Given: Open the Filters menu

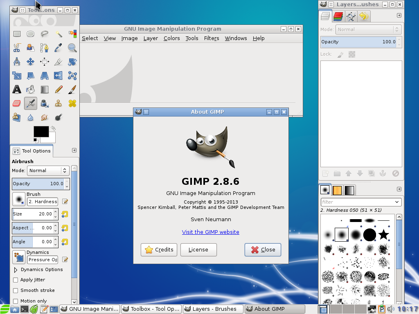Looking at the screenshot, I should [212, 38].
